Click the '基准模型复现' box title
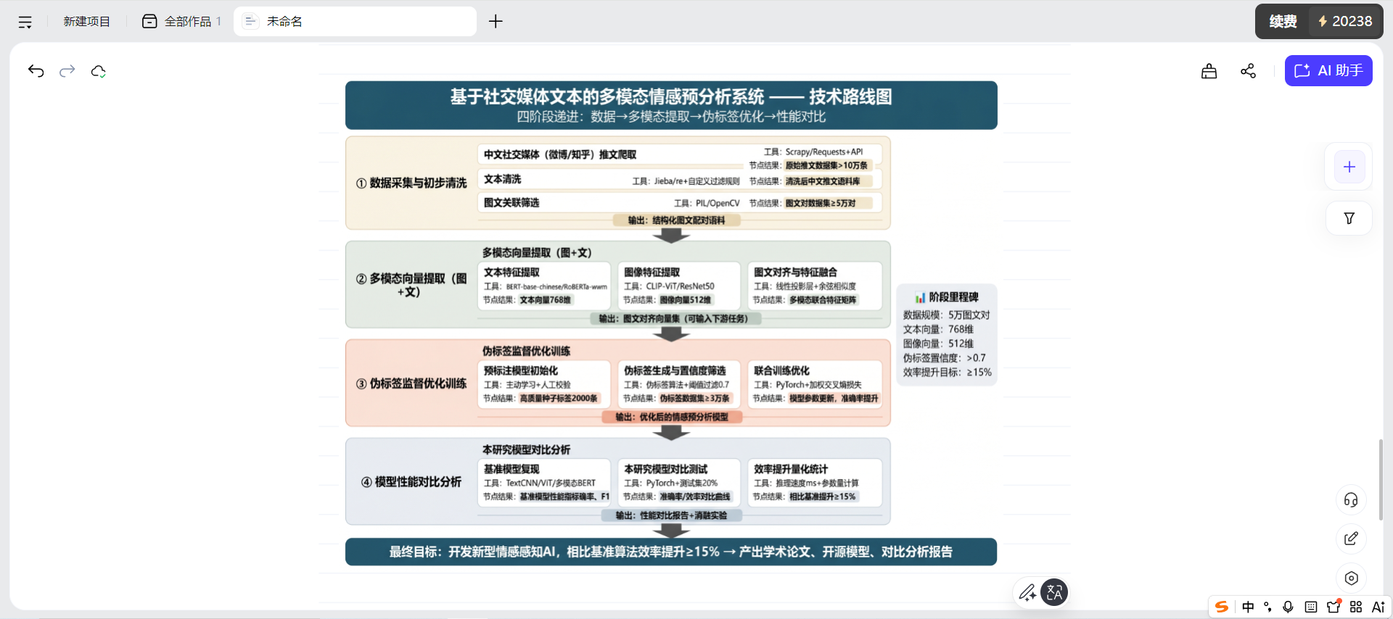Viewport: 1393px width, 619px height. pyautogui.click(x=511, y=470)
